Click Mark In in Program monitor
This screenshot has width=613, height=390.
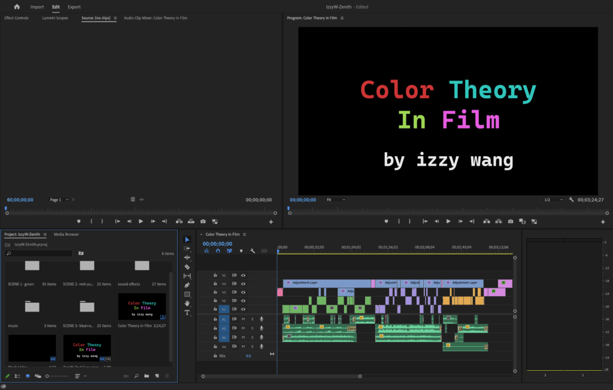(x=399, y=221)
